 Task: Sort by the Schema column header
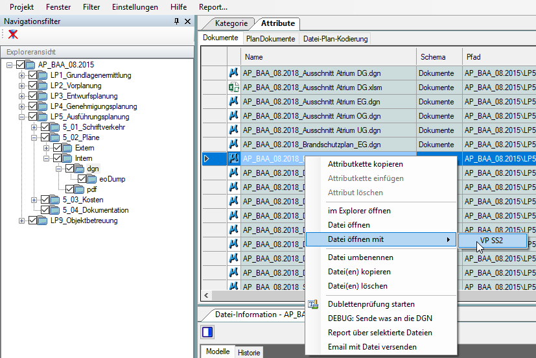439,57
